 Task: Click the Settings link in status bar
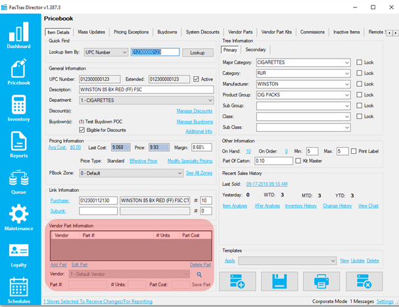tap(385, 301)
